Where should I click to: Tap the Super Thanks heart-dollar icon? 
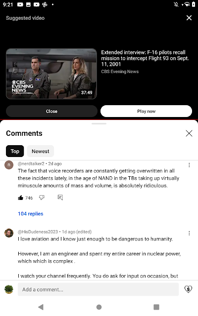point(188,289)
